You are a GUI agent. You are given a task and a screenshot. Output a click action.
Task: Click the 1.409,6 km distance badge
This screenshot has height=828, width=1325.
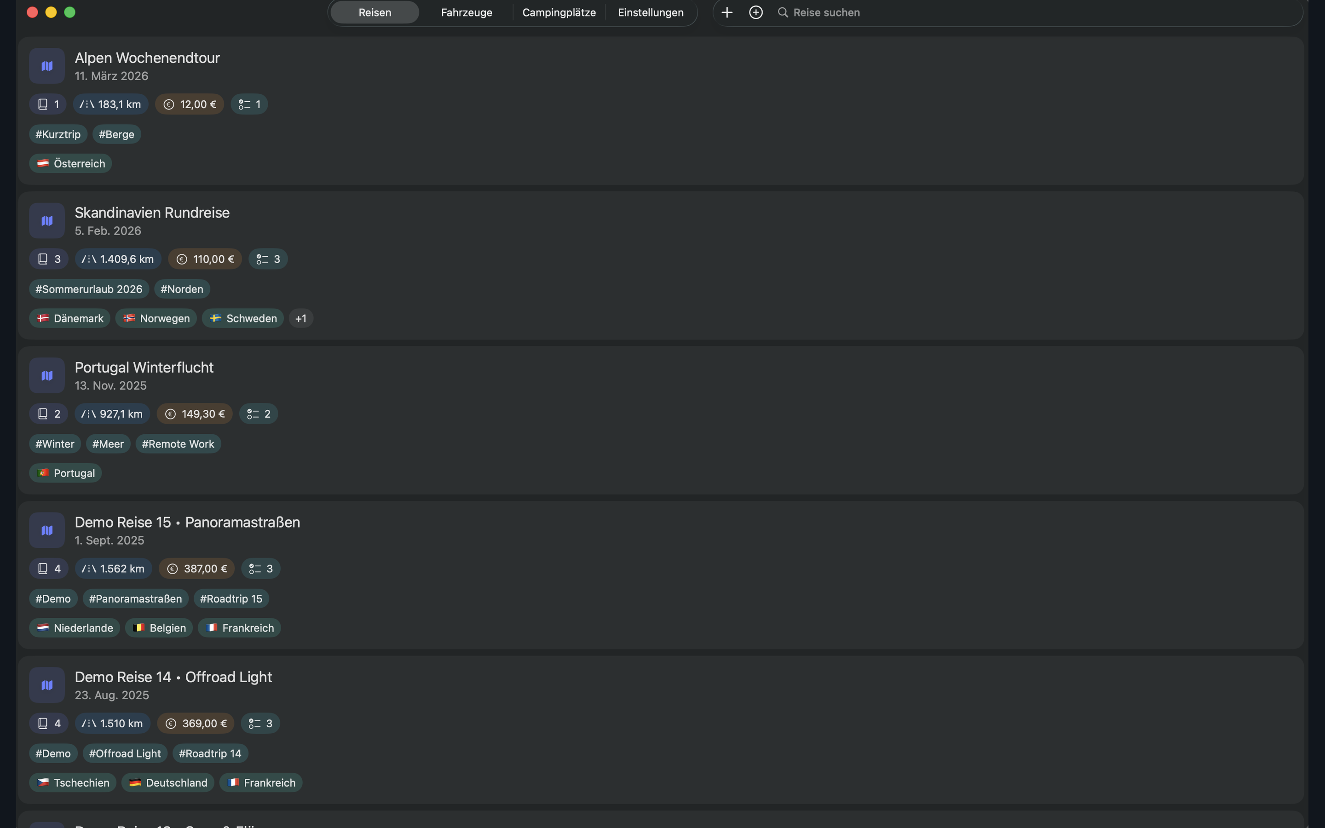[118, 259]
